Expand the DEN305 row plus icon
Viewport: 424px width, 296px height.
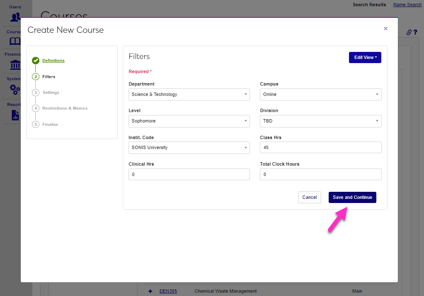(150, 291)
